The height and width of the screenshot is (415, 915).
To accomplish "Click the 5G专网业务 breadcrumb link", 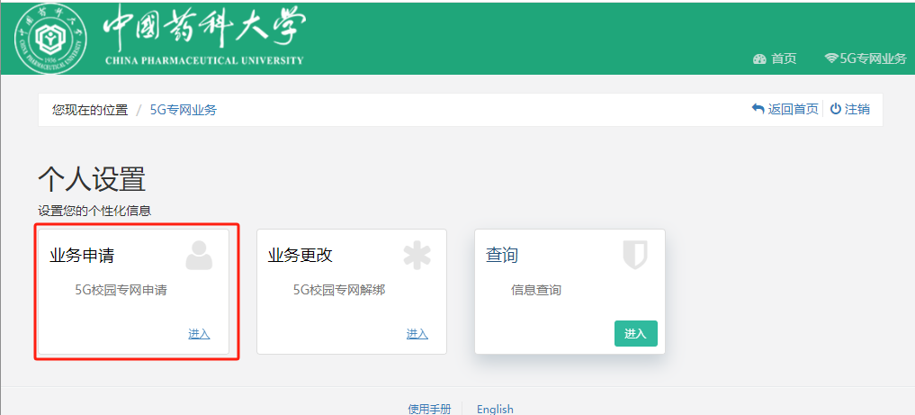I will [x=183, y=110].
